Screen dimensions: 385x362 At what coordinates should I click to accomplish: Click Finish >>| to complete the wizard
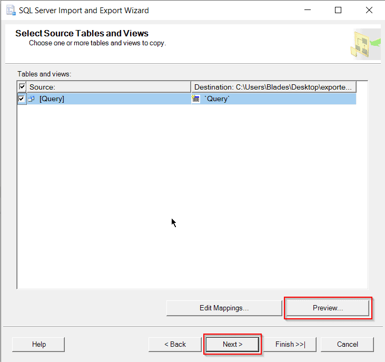coord(290,344)
